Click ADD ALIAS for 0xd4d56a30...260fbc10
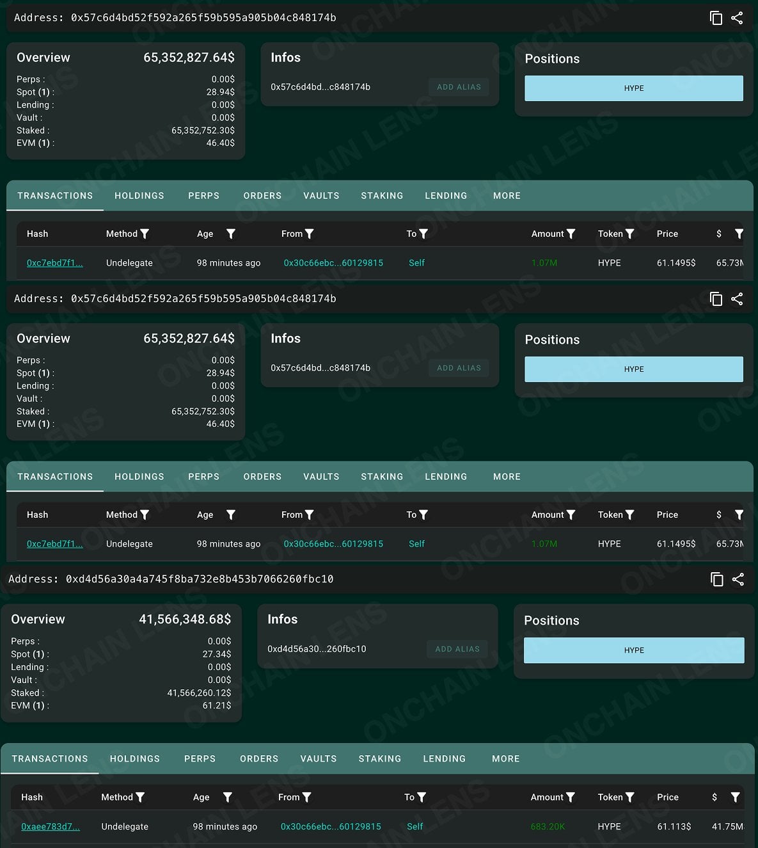758x848 pixels. coord(457,649)
